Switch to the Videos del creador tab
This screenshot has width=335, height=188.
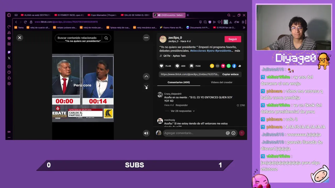[x=222, y=82]
